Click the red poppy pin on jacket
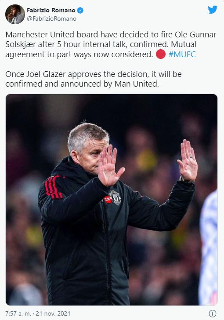 [x=108, y=200]
